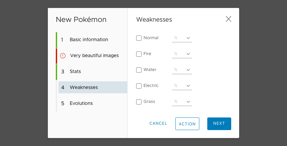
Task: Open the Water percentage dropdown
Action: coord(182,70)
